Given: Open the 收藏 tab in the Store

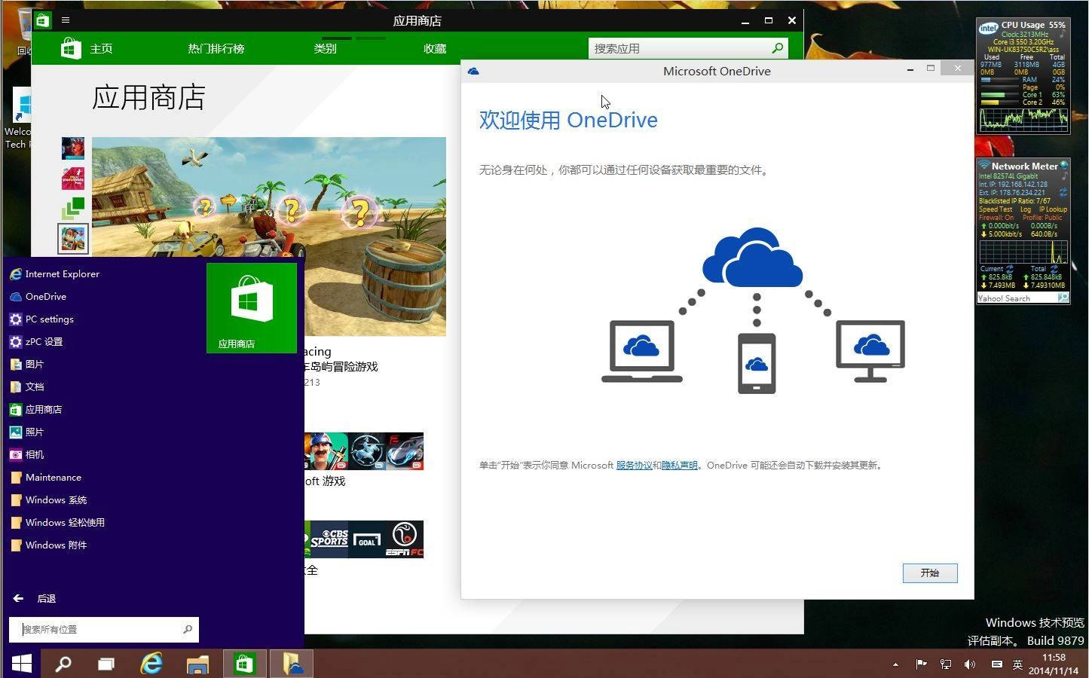Looking at the screenshot, I should coord(435,48).
